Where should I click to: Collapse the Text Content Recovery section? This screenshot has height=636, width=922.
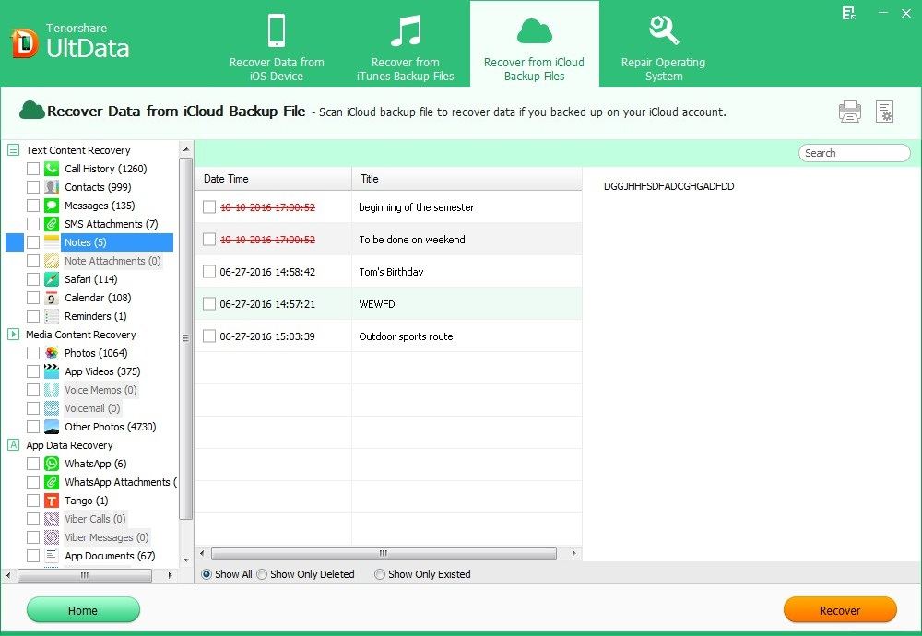[14, 149]
